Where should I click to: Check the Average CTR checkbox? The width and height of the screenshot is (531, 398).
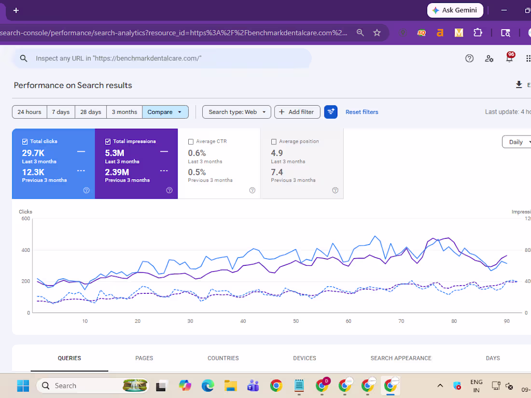(191, 142)
